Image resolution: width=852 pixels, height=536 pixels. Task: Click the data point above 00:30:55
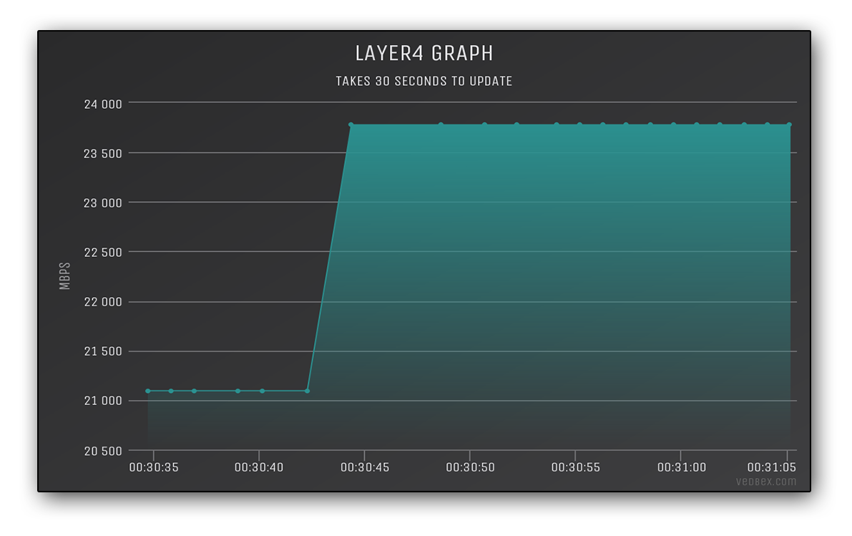click(579, 124)
